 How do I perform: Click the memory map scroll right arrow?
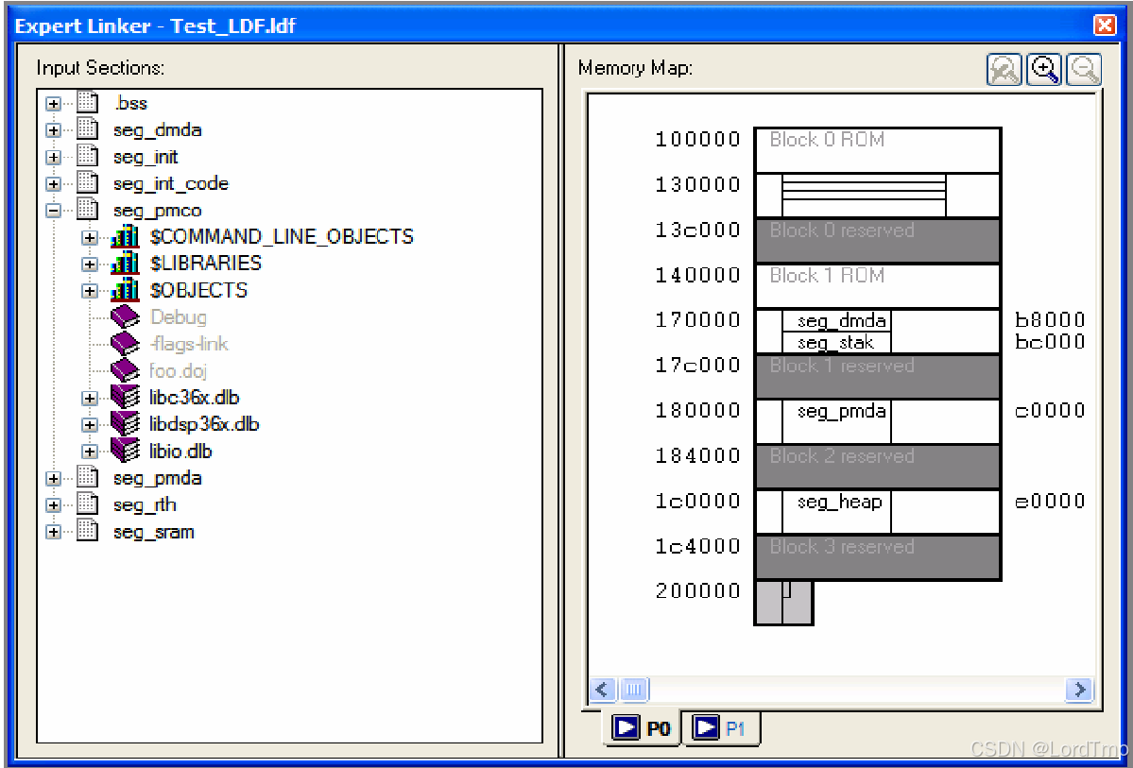tap(1079, 690)
